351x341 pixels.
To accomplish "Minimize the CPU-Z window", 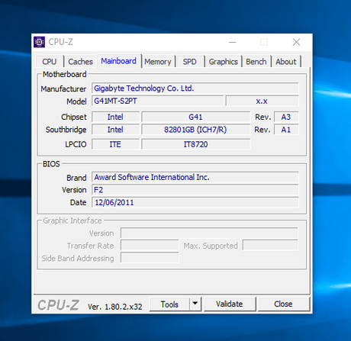I will 233,42.
